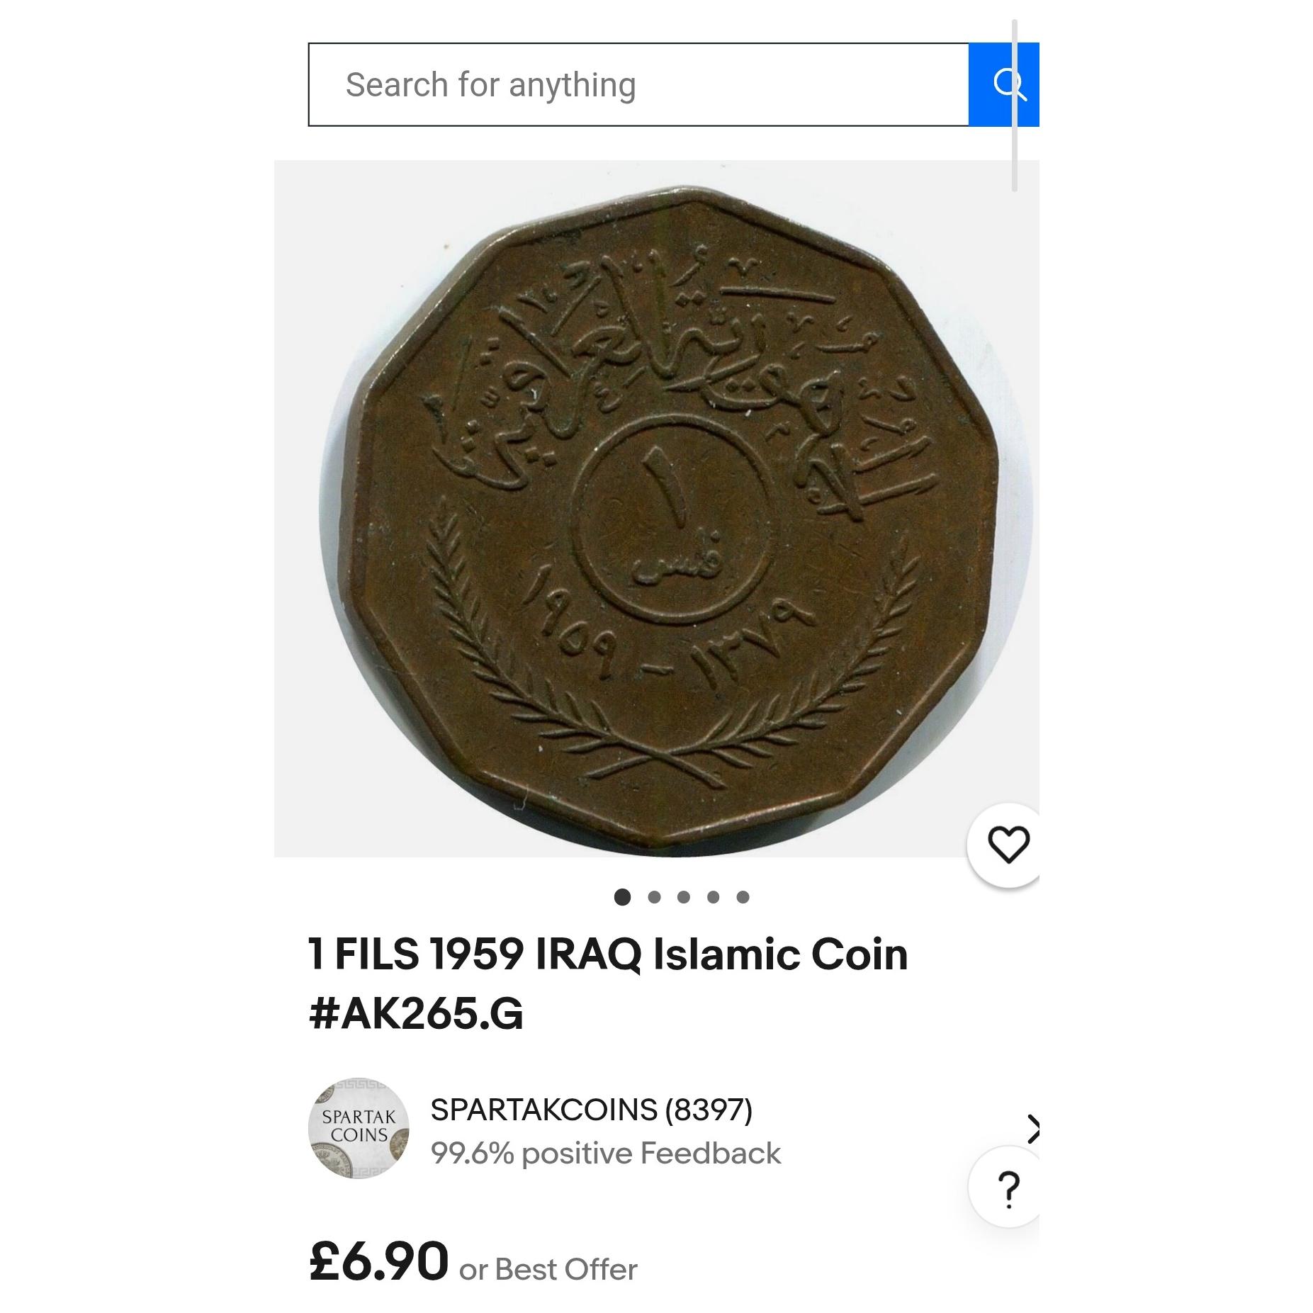View the 99.6% positive Feedback details
This screenshot has width=1313, height=1313.
pos(606,1153)
